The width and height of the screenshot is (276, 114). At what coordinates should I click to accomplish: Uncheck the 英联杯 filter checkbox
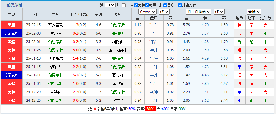click(x=165, y=5)
